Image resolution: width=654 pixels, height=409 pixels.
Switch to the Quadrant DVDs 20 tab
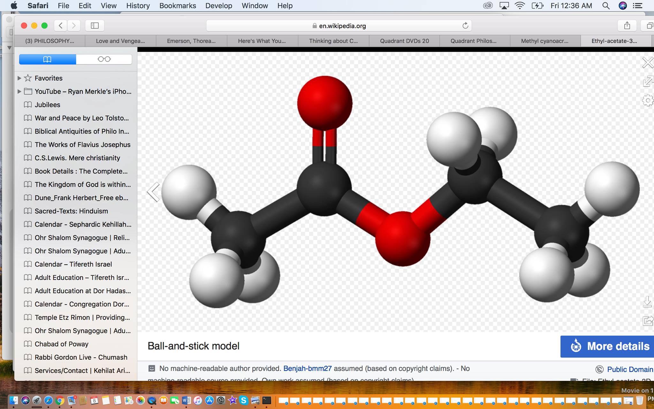pos(404,41)
